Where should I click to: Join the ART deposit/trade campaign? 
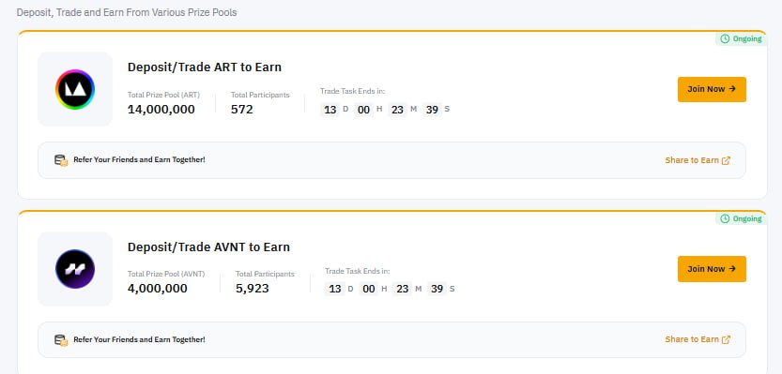pos(712,89)
